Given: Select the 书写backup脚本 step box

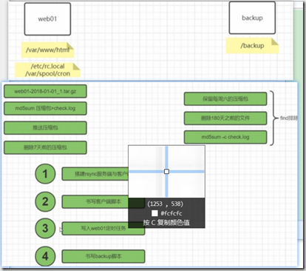Looking at the screenshot, I should (103, 256).
